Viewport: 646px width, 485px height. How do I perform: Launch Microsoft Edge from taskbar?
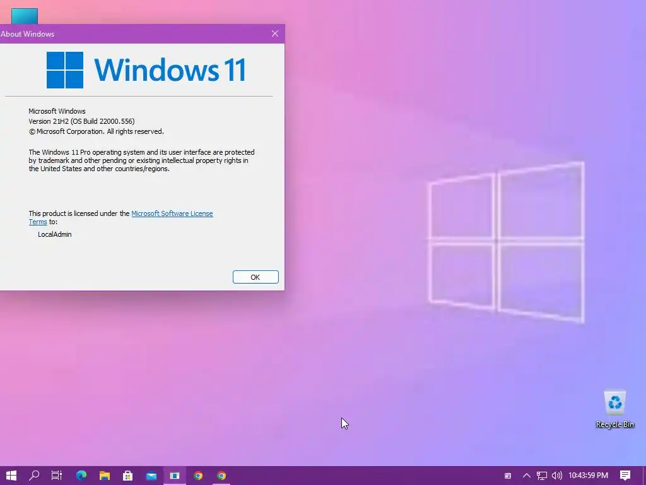81,476
